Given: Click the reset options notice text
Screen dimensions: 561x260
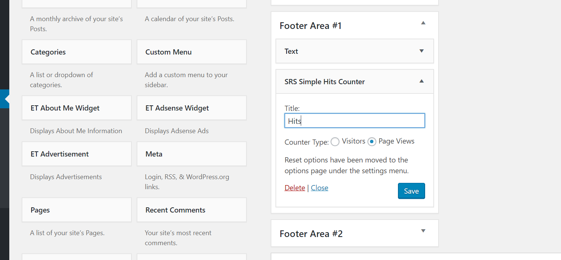Looking at the screenshot, I should tap(347, 165).
